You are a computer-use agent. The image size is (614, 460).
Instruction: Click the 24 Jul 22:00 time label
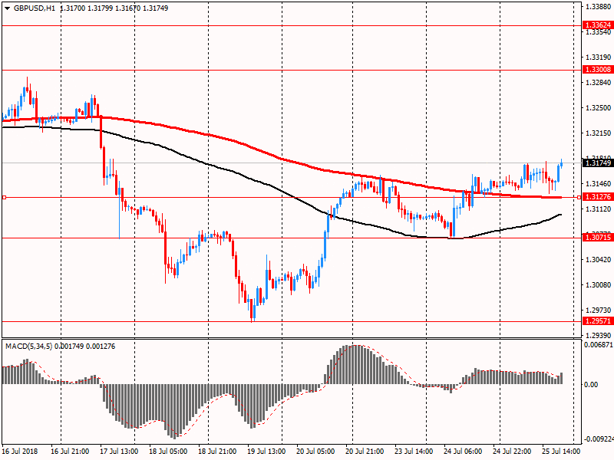pos(512,452)
